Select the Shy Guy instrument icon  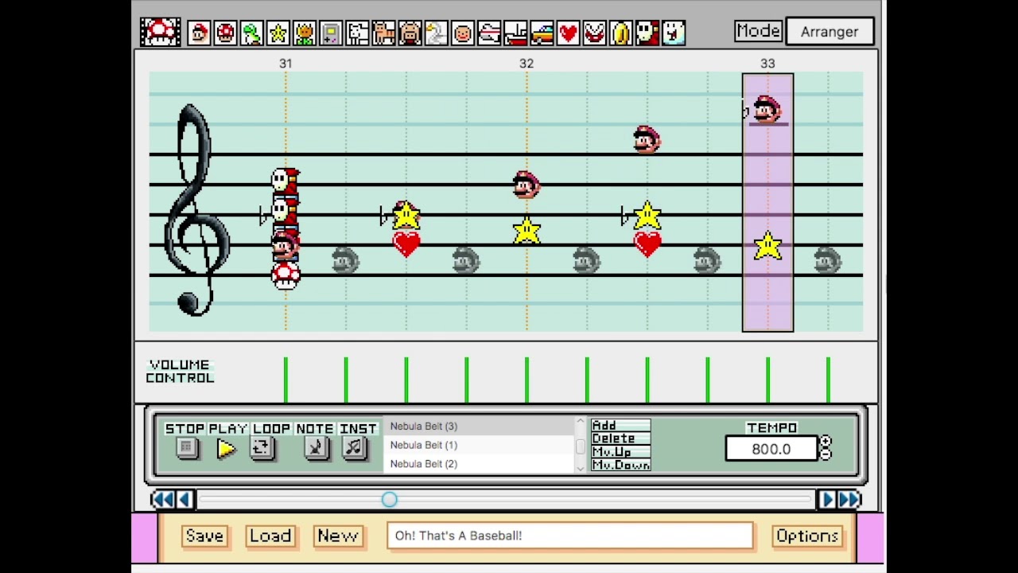click(647, 33)
